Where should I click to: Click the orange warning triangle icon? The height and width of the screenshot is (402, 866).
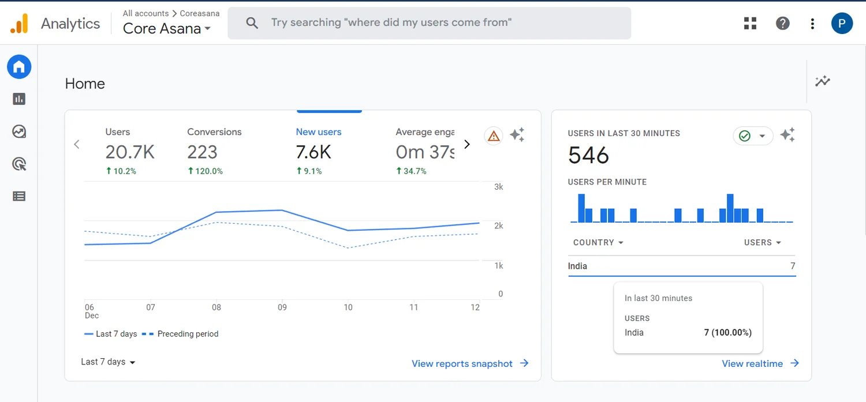tap(494, 136)
